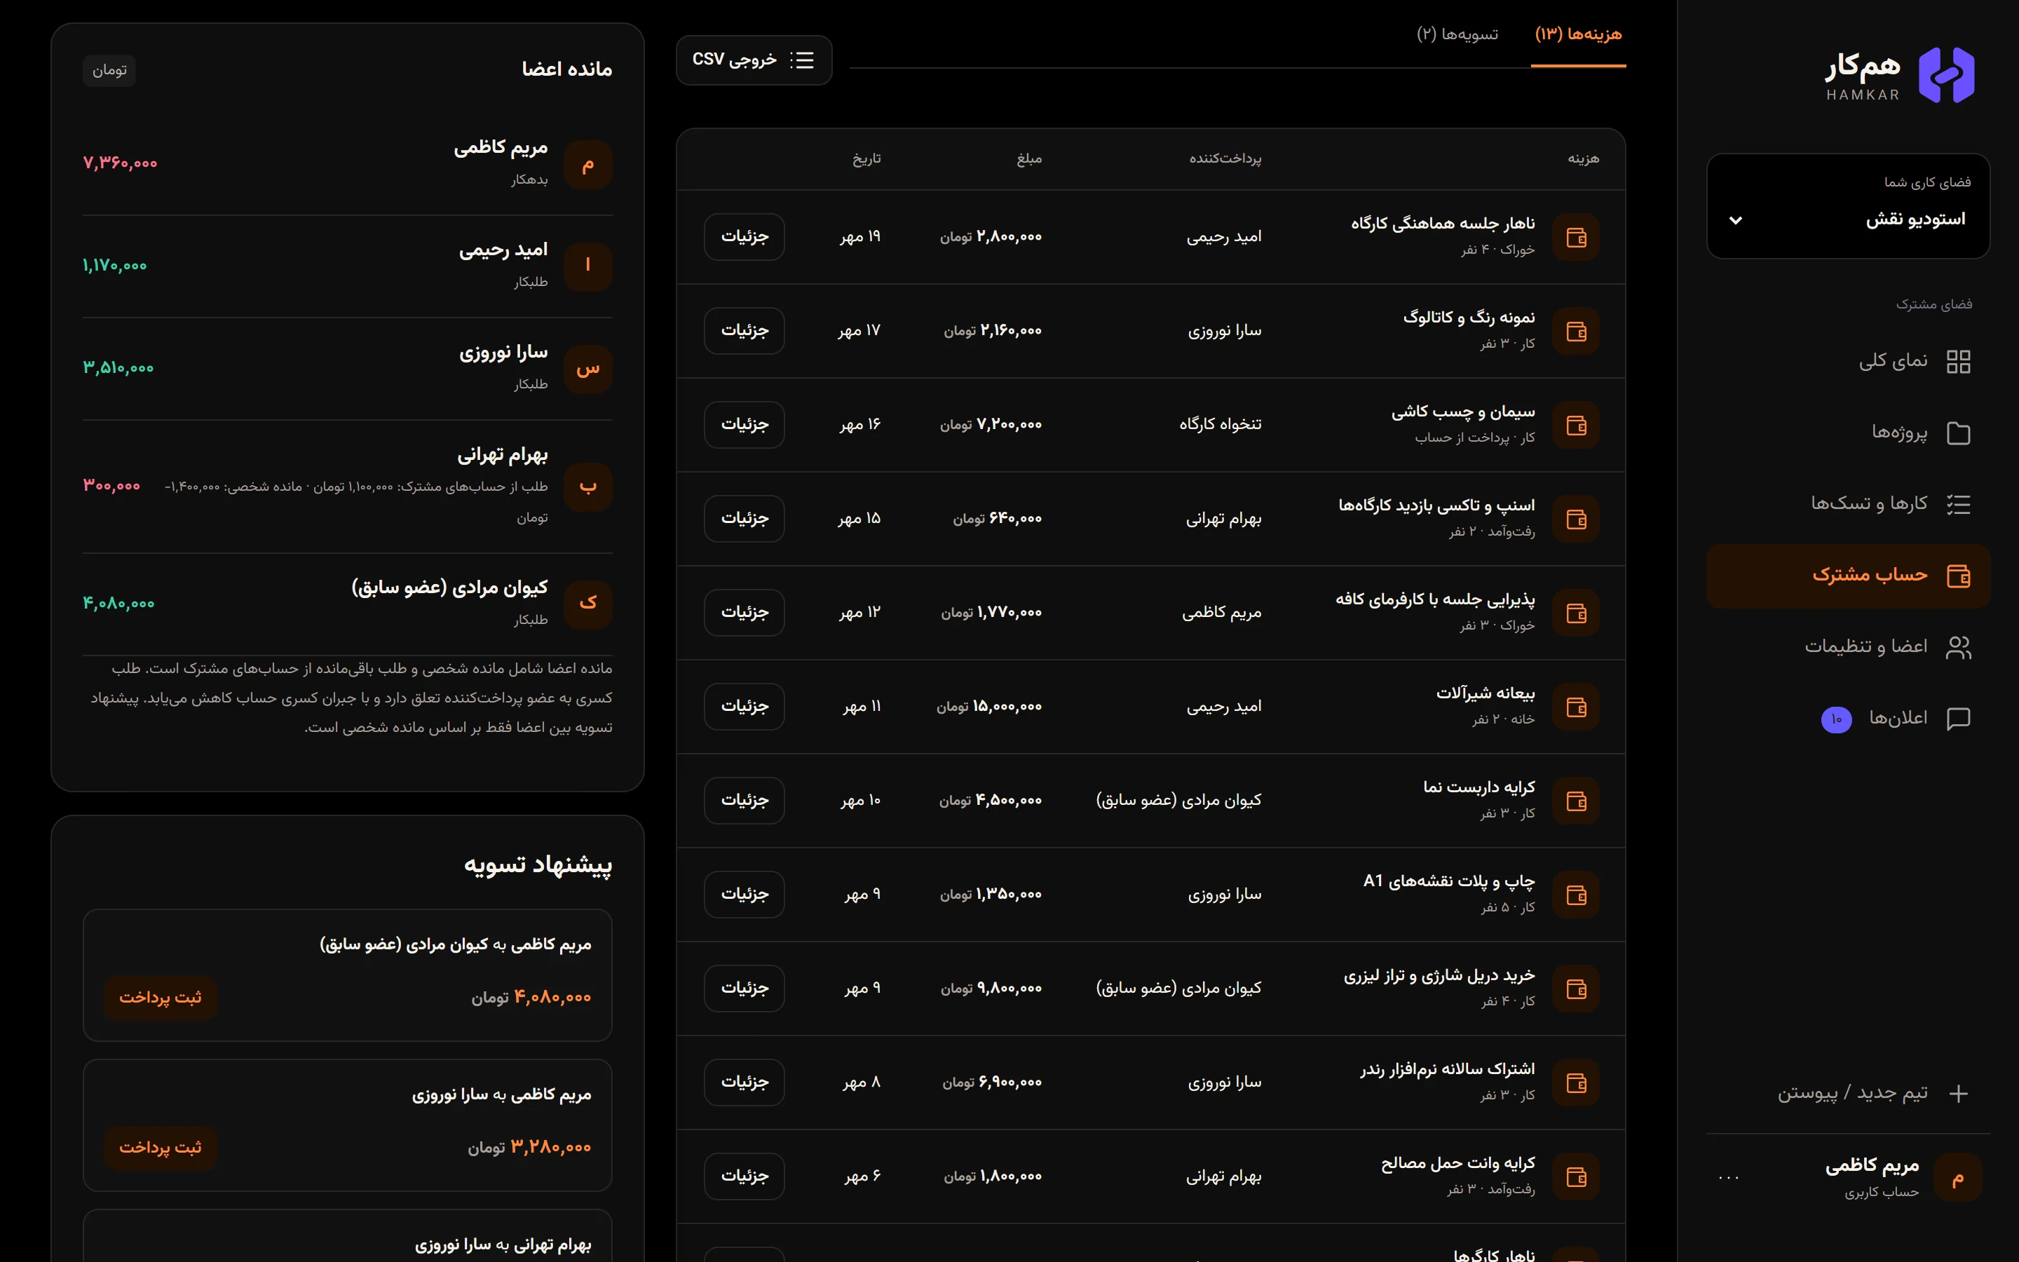Select بهرام تهرانی row in مانده اعضا

347,487
